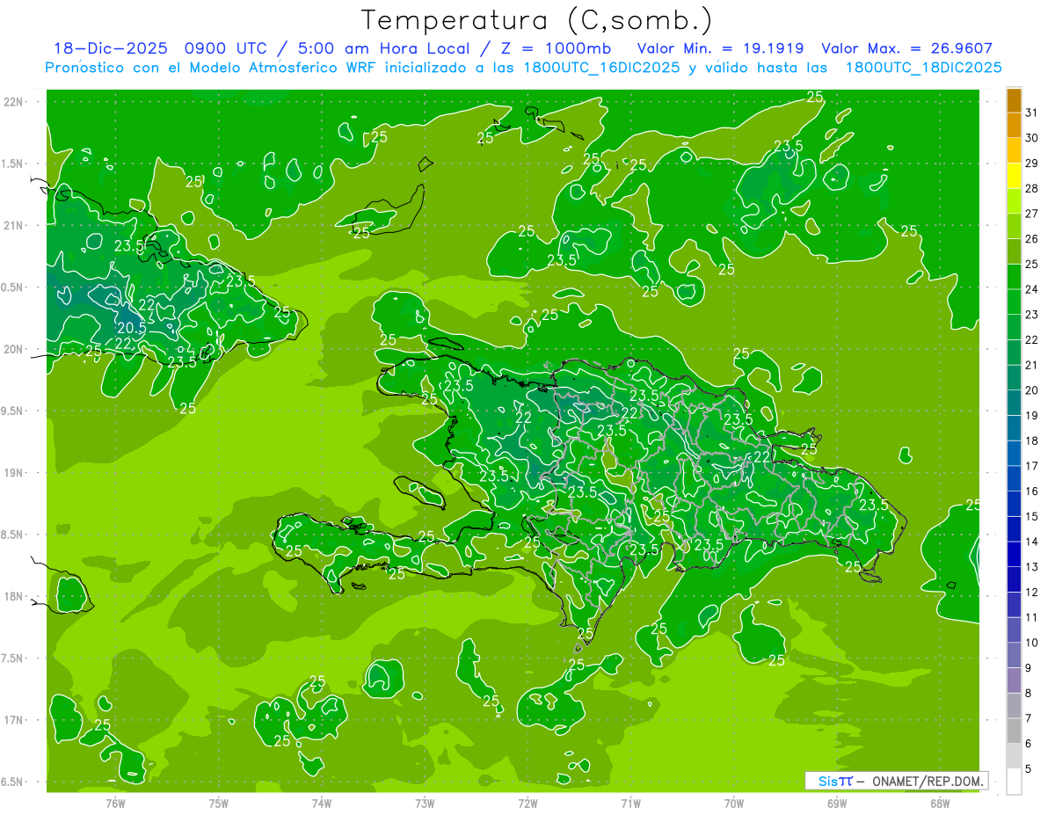Click the "76W" longitude axis label
The width and height of the screenshot is (1055, 815).
(115, 804)
